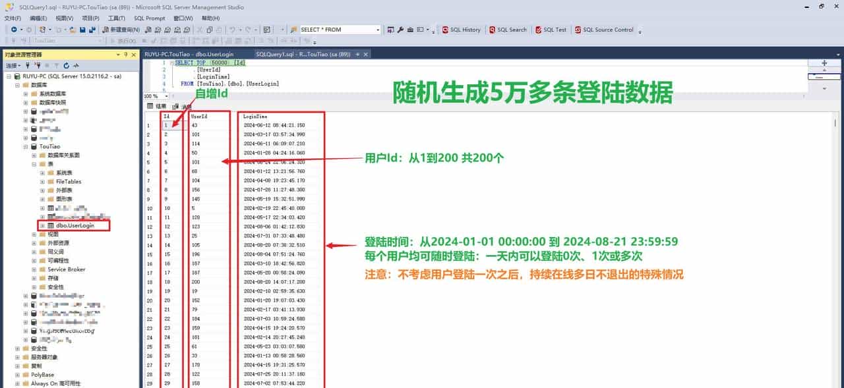This screenshot has width=844, height=388.
Task: Click the Object Explorer filter icon
Action: point(57,65)
